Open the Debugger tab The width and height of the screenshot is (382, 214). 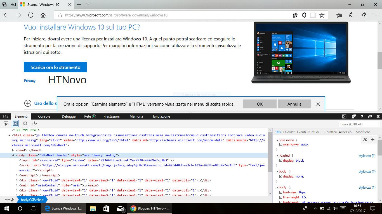(69, 116)
